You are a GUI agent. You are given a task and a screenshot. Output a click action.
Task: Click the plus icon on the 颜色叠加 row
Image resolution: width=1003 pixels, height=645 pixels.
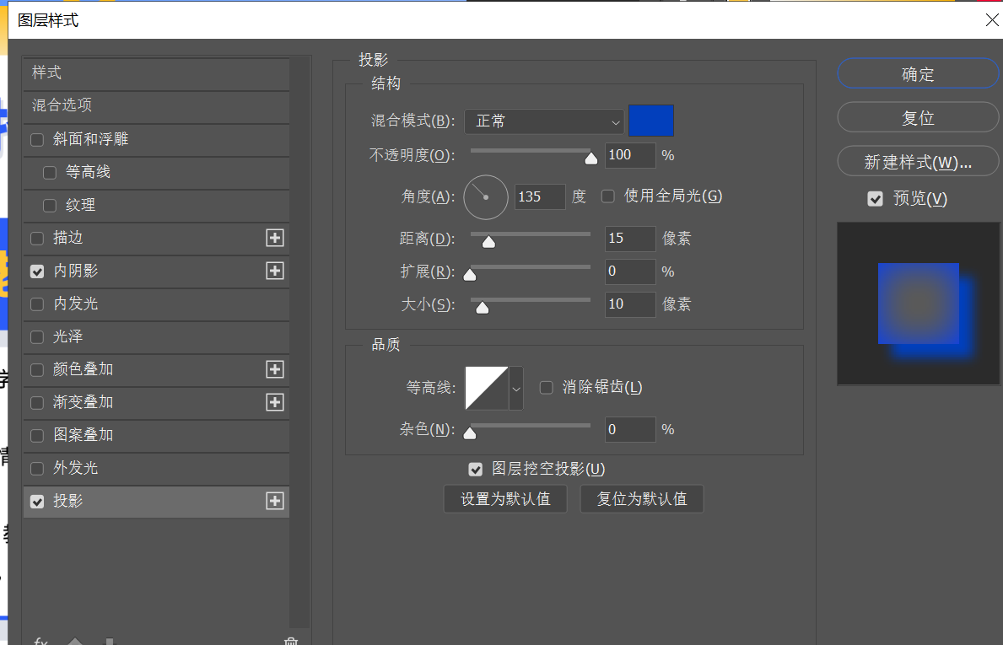pyautogui.click(x=275, y=369)
